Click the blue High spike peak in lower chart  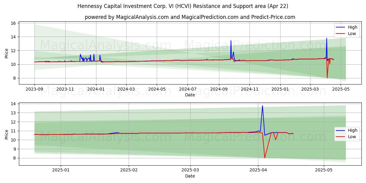[x=262, y=106]
